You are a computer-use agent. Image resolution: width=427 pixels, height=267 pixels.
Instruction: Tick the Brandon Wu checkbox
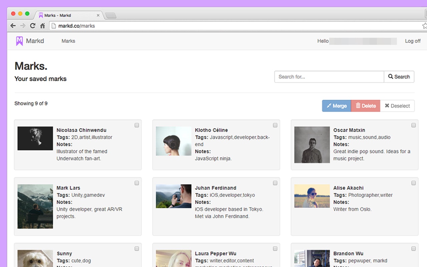(x=414, y=249)
